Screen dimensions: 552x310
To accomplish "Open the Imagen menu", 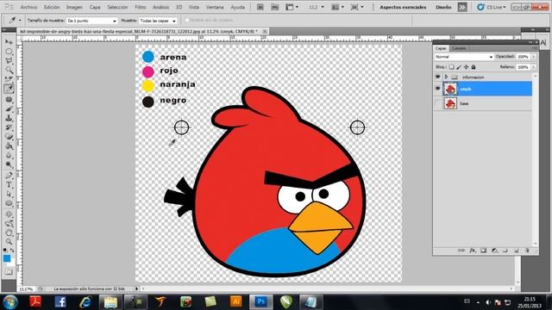I will [74, 7].
